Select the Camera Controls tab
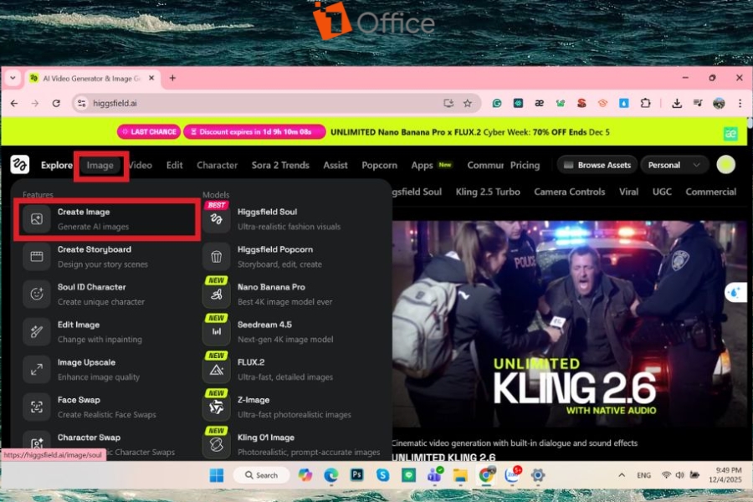The height and width of the screenshot is (502, 753). tap(570, 192)
